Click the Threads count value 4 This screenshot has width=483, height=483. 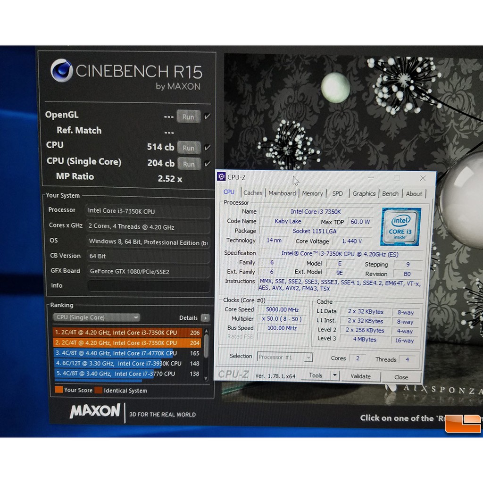tap(407, 359)
